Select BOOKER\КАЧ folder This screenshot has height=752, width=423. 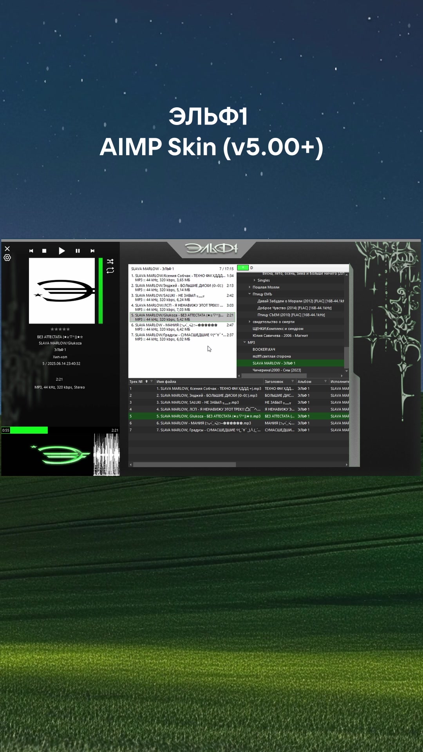264,349
